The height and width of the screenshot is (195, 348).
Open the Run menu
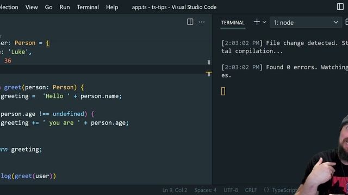(65, 7)
